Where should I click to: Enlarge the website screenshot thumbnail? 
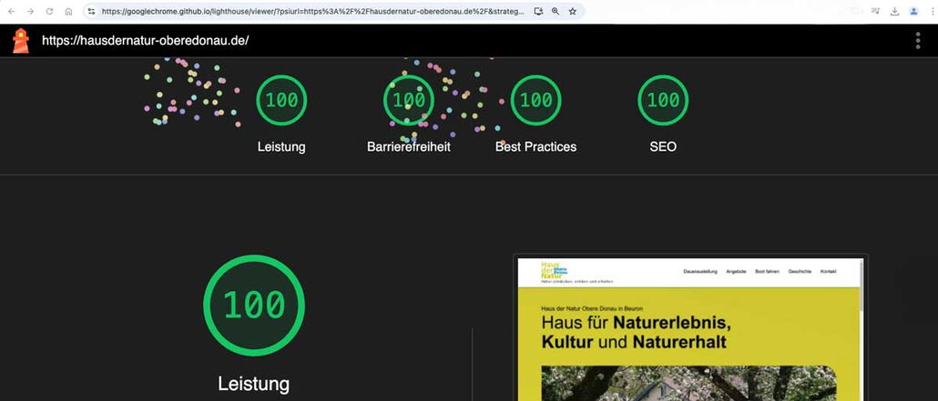pos(689,329)
